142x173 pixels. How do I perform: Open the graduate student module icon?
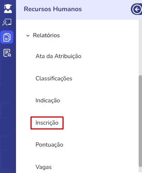coord(8,9)
